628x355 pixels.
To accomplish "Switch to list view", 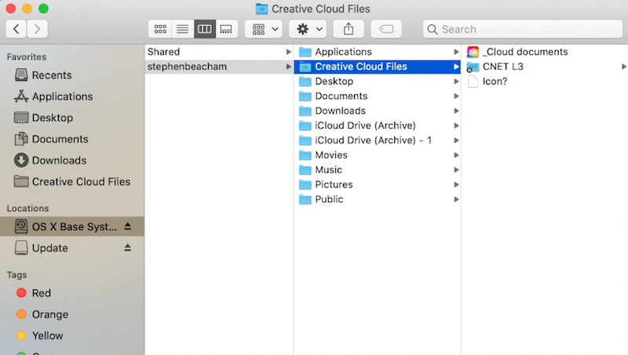I will pyautogui.click(x=183, y=29).
